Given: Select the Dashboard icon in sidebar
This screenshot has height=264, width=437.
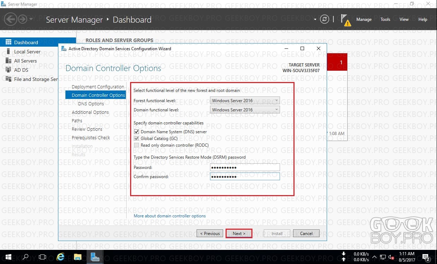Looking at the screenshot, I should (8, 42).
